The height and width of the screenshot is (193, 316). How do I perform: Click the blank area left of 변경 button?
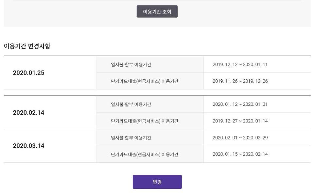[66, 182]
